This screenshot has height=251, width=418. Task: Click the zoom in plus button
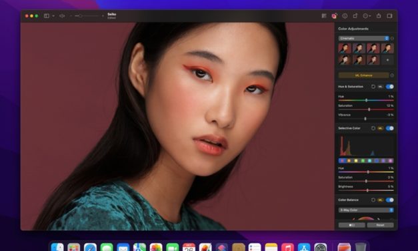click(x=103, y=16)
